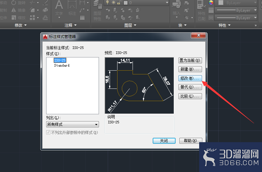Image resolution: width=262 pixels, height=172 pixels.
Task: Click the 置为当前(U) button
Action: point(190,60)
